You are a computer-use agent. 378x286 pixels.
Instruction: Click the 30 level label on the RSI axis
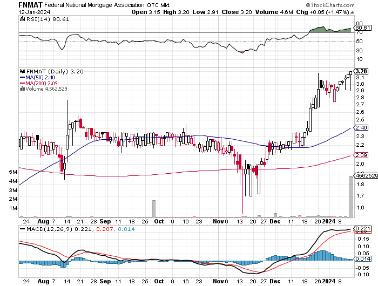pos(360,50)
